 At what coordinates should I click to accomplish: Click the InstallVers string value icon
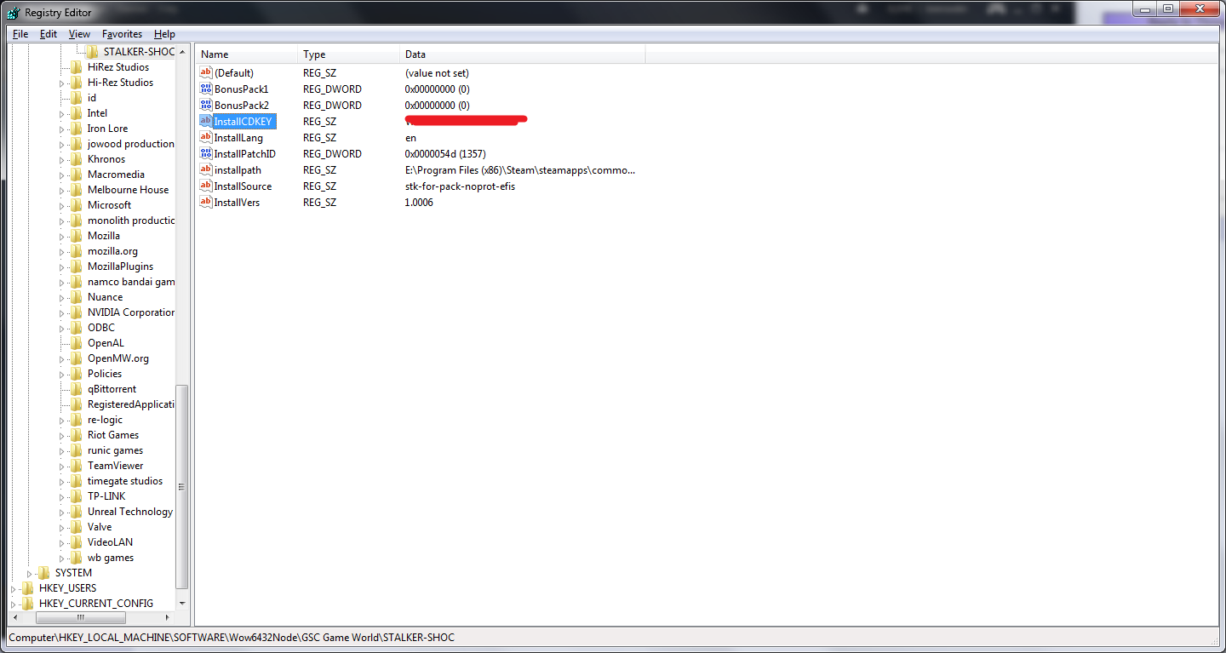coord(205,202)
